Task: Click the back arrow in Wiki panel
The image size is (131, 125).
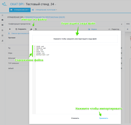Action: (128, 29)
